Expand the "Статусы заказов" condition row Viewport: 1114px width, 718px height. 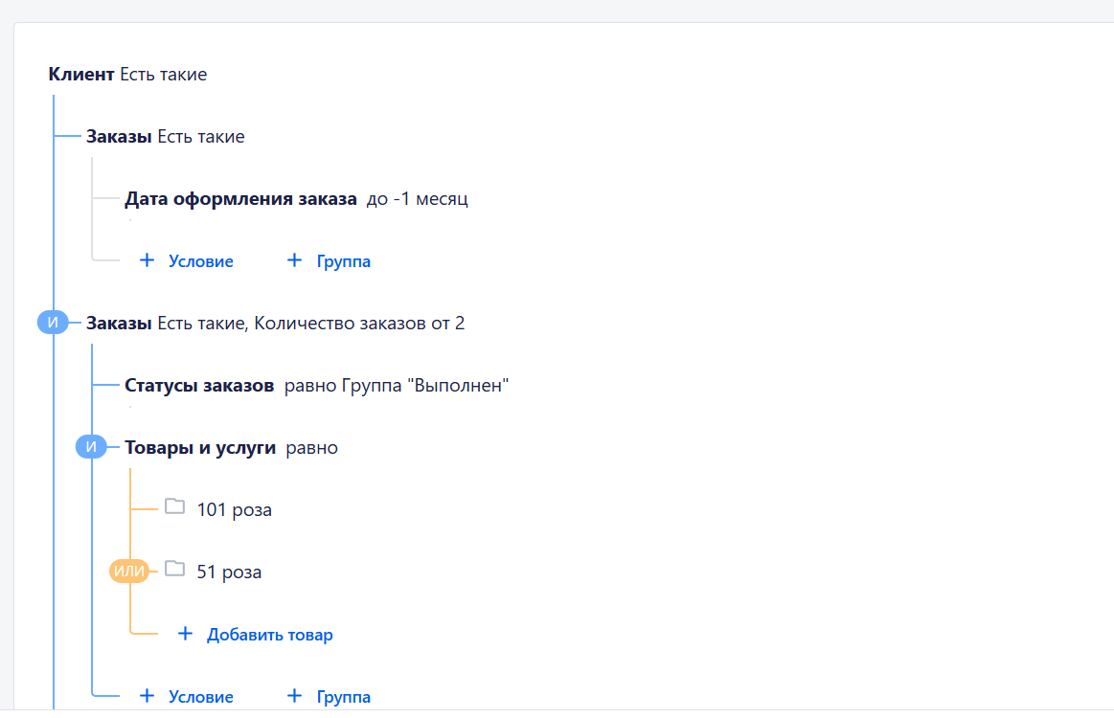click(200, 385)
